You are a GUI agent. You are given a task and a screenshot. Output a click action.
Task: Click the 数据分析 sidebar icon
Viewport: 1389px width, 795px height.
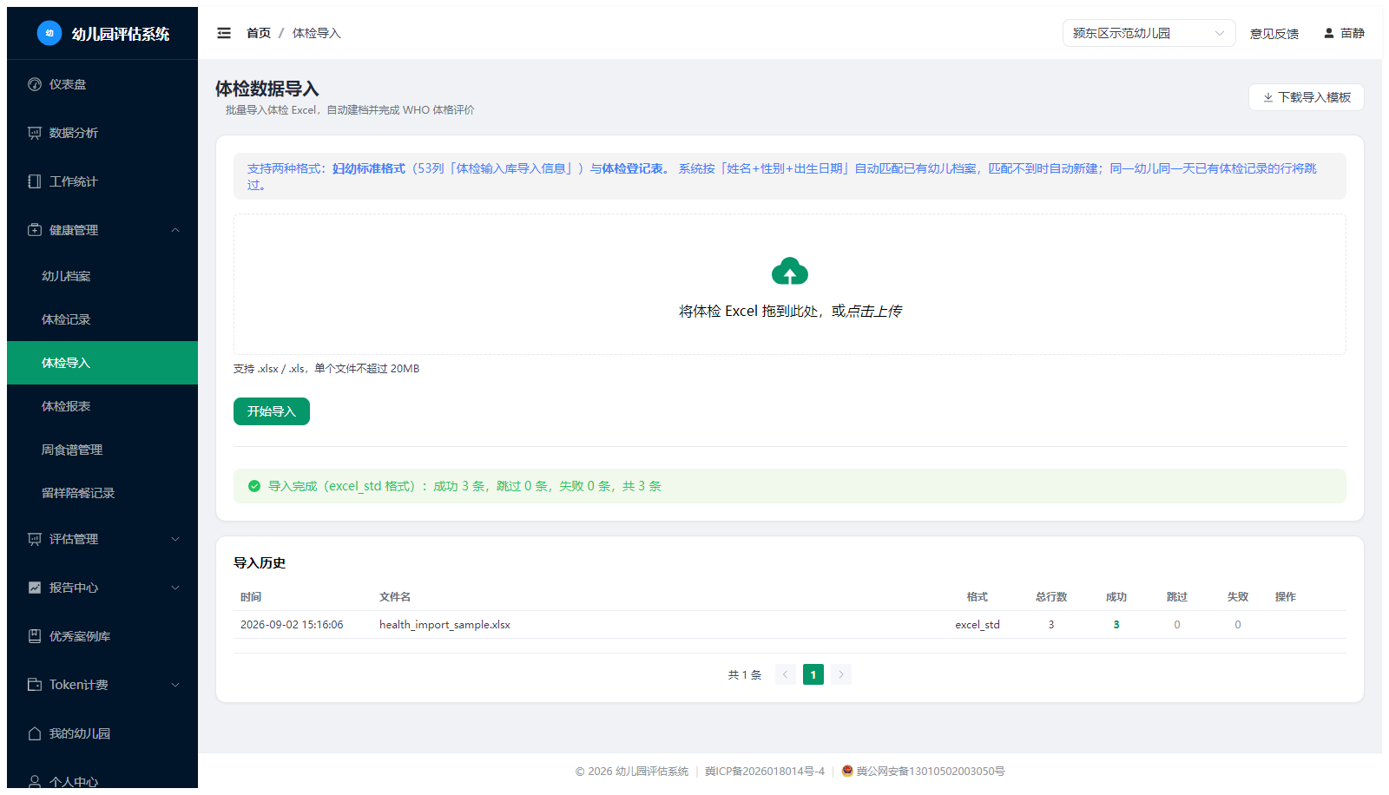point(35,133)
